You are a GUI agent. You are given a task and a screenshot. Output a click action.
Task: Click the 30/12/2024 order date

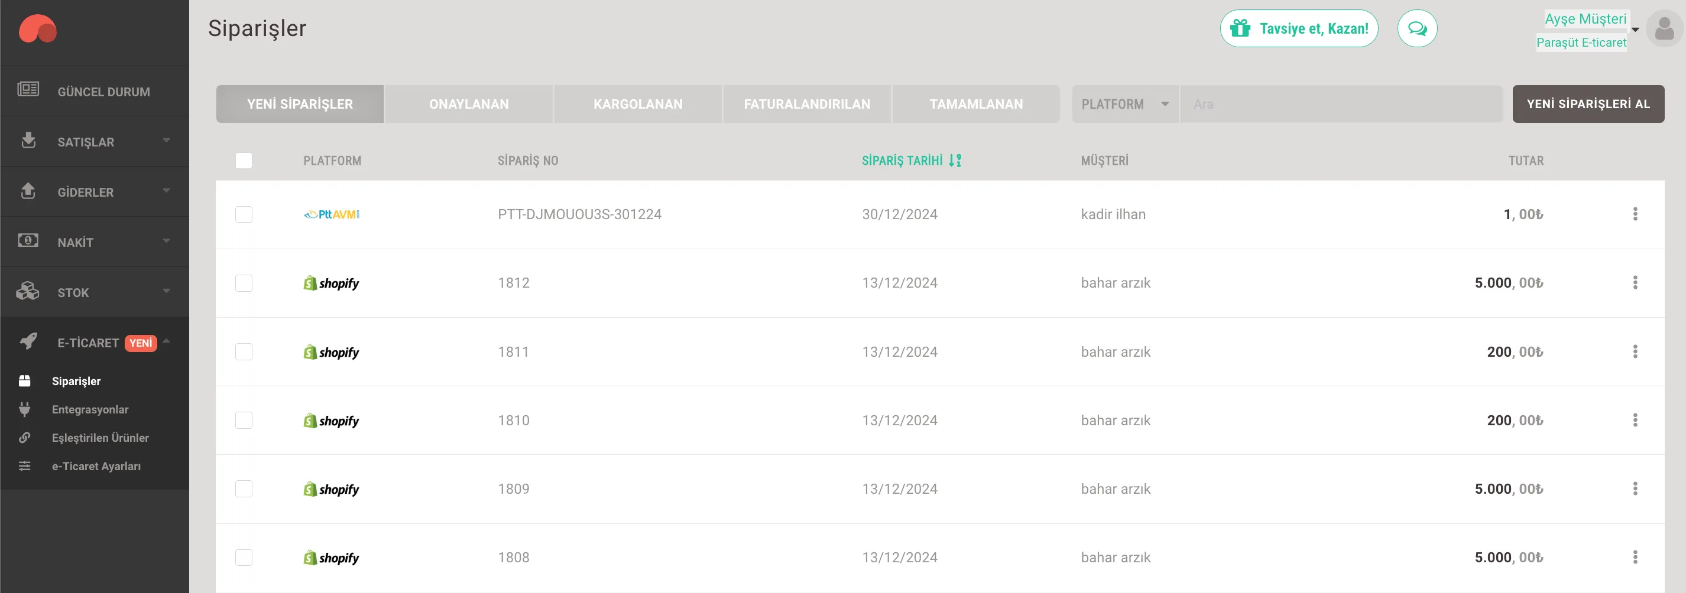[x=899, y=214]
